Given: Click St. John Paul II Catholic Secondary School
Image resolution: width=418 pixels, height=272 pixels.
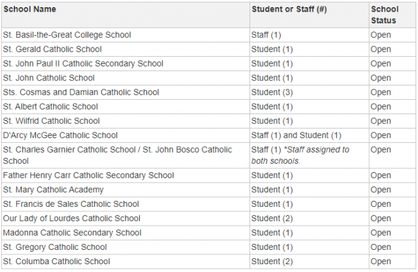Looking at the screenshot, I should tap(83, 64).
